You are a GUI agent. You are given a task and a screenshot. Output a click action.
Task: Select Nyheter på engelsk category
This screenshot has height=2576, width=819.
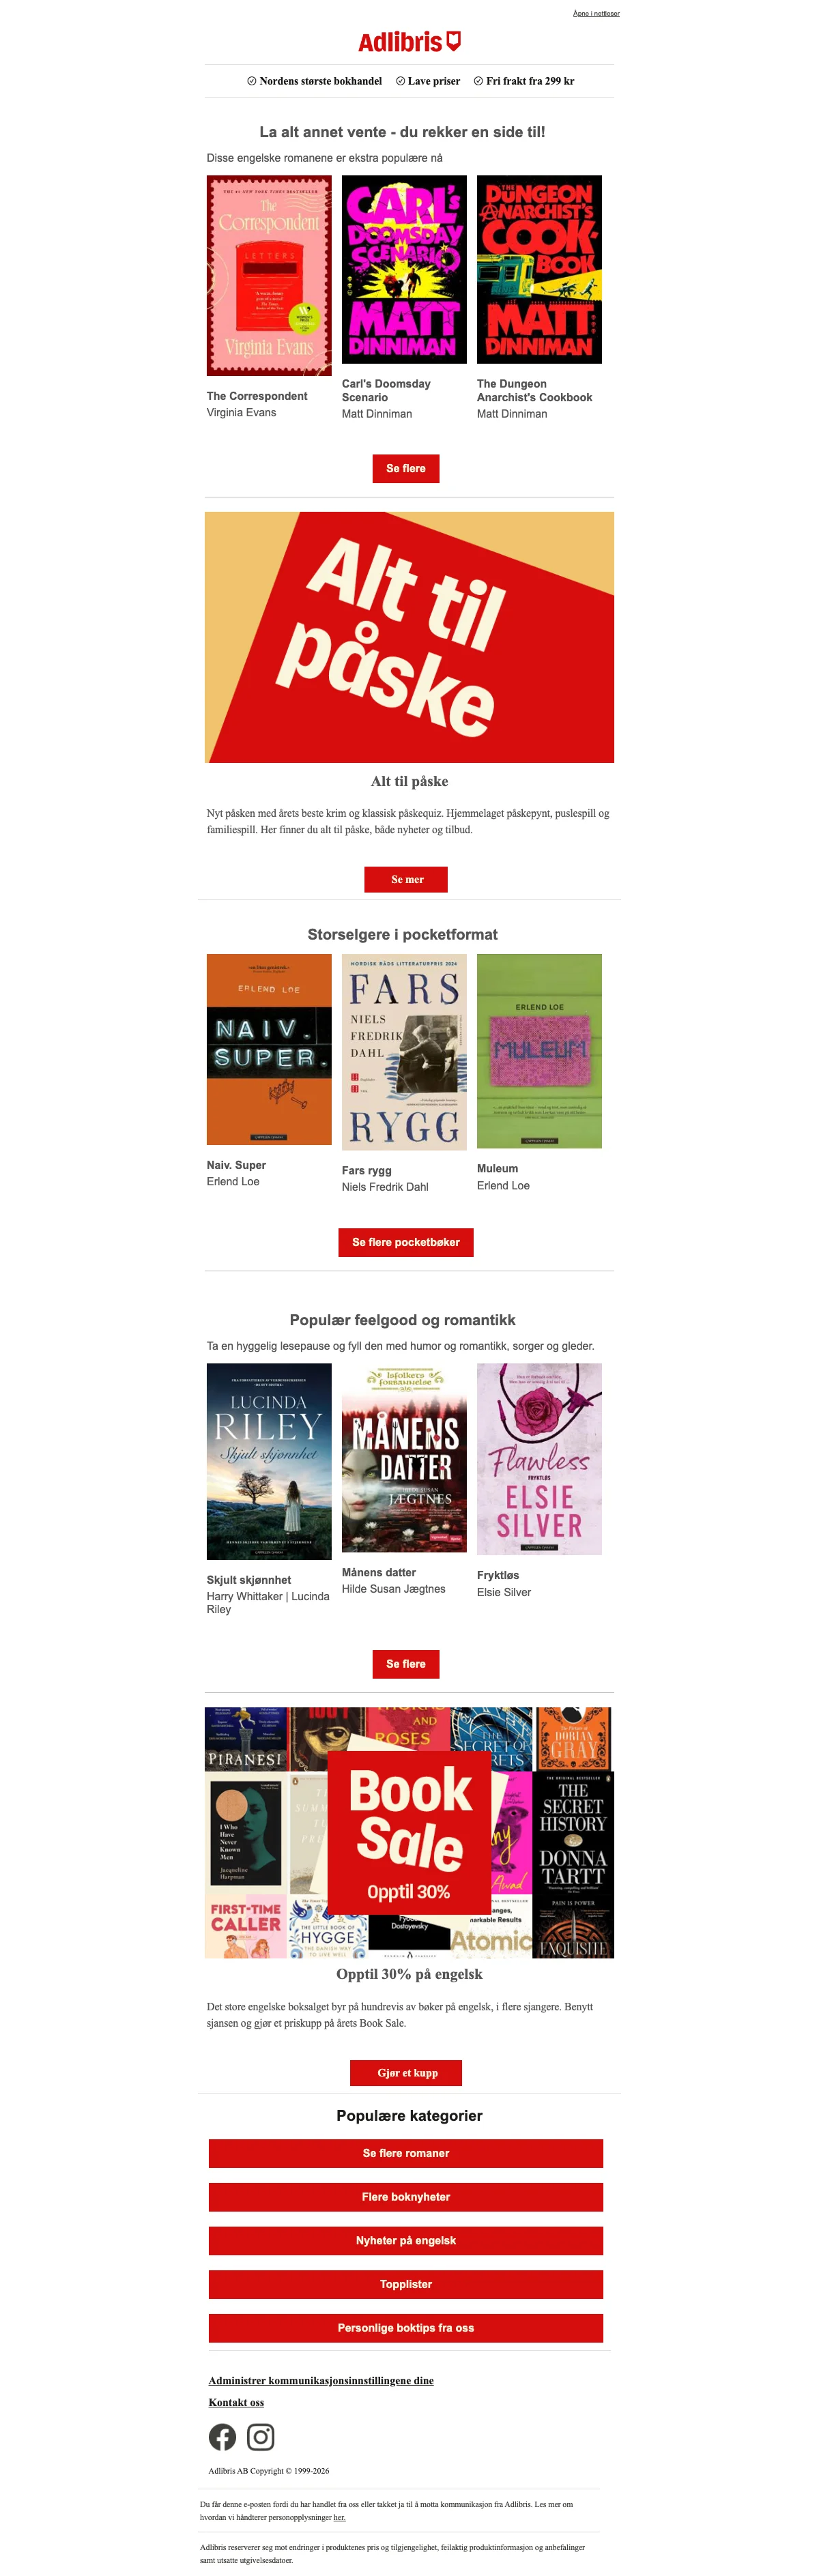coord(406,2240)
